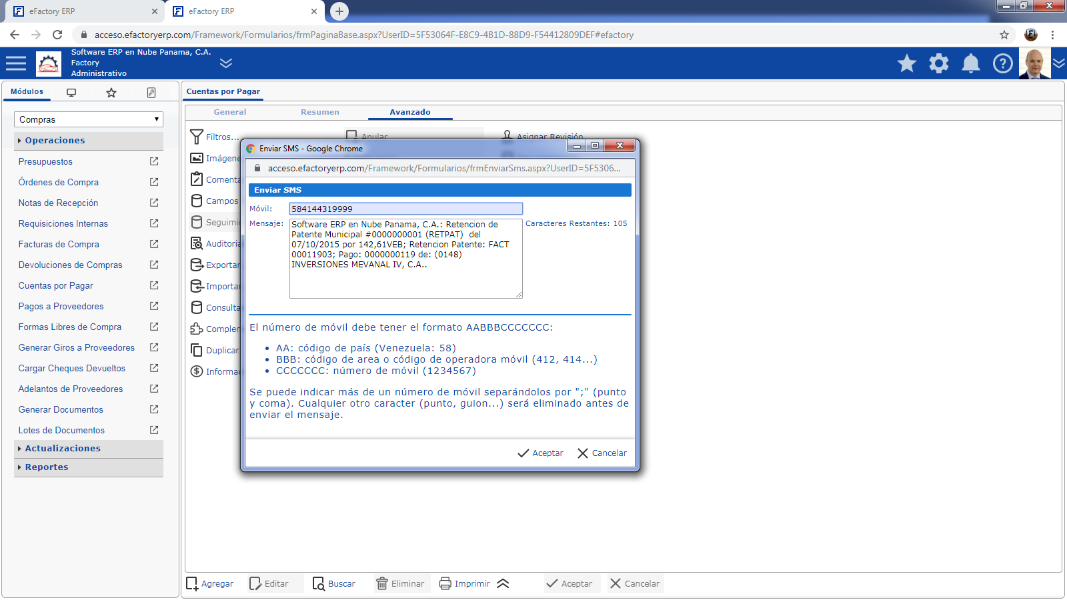Open Requisiciones Internas link

point(63,224)
